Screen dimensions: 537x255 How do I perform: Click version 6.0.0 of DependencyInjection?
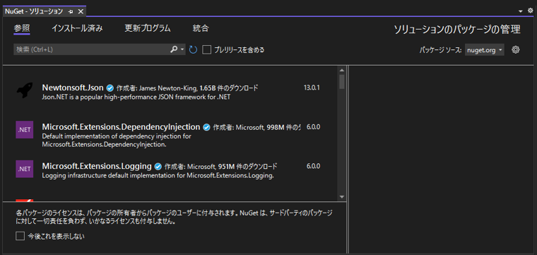[313, 127]
